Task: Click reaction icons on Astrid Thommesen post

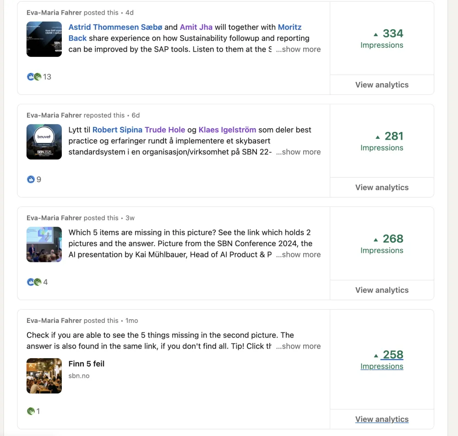Action: pyautogui.click(x=34, y=77)
